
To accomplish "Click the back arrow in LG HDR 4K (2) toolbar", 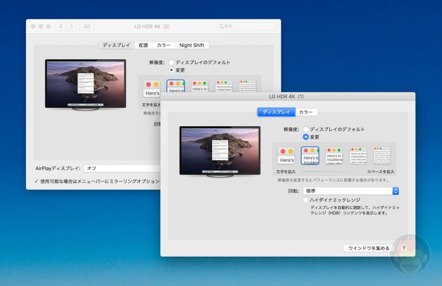I will (60, 27).
